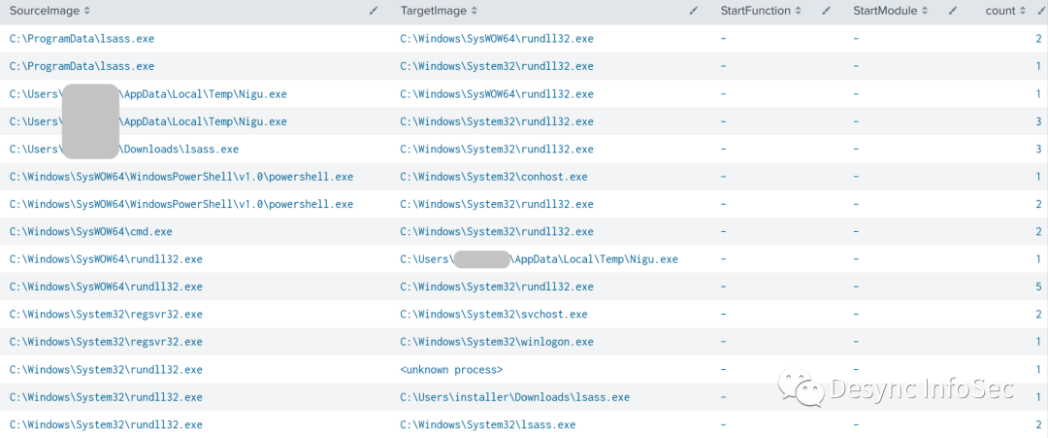Click the StartFunction column header label
Viewport: 1048px width, 438px height.
(755, 11)
